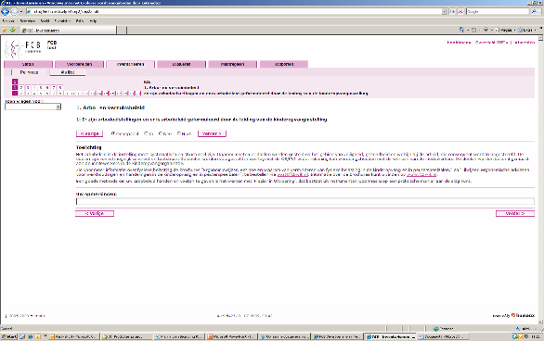The height and width of the screenshot is (341, 544).
Task: Go back with the browser Back arrow
Action: coord(5,12)
